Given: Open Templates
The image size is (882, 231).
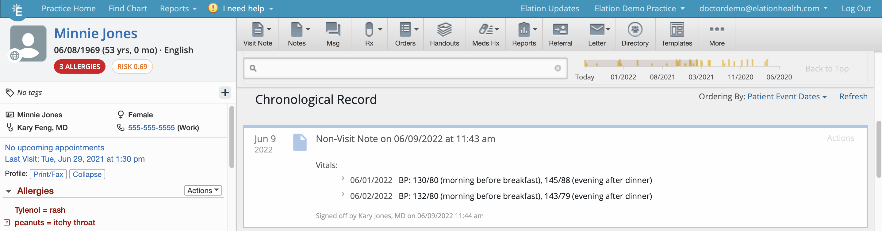Looking at the screenshot, I should pyautogui.click(x=677, y=34).
